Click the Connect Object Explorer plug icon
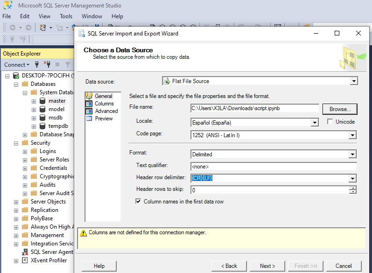Image resolution: width=372 pixels, height=273 pixels. pos(37,65)
